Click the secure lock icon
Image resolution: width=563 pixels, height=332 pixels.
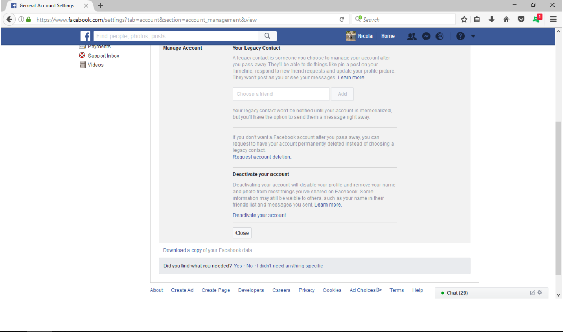click(x=29, y=20)
